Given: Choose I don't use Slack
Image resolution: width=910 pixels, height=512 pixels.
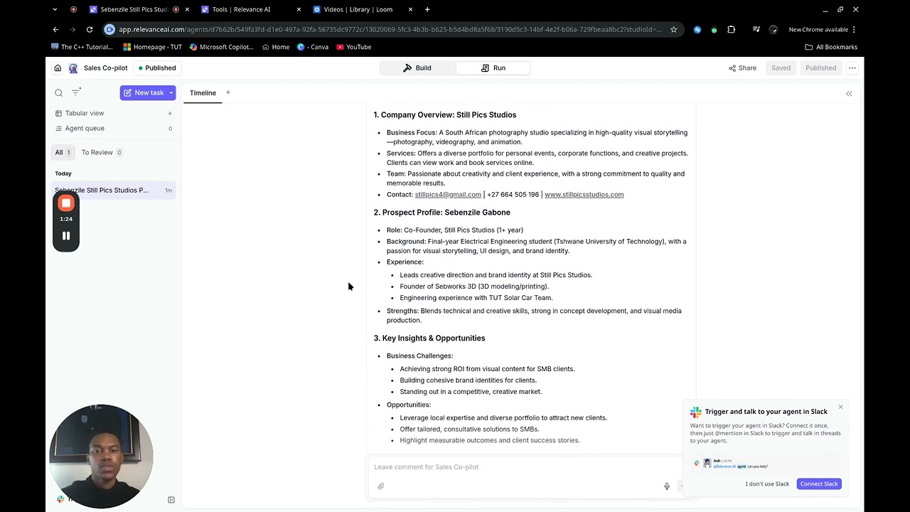Looking at the screenshot, I should pyautogui.click(x=767, y=484).
